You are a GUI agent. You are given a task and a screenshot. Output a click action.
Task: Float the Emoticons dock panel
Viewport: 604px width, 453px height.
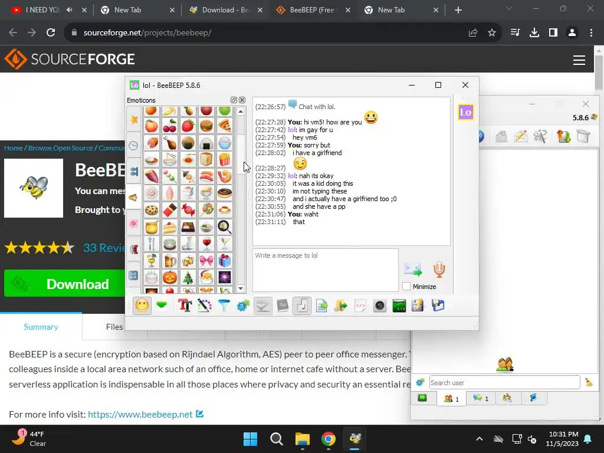[234, 100]
